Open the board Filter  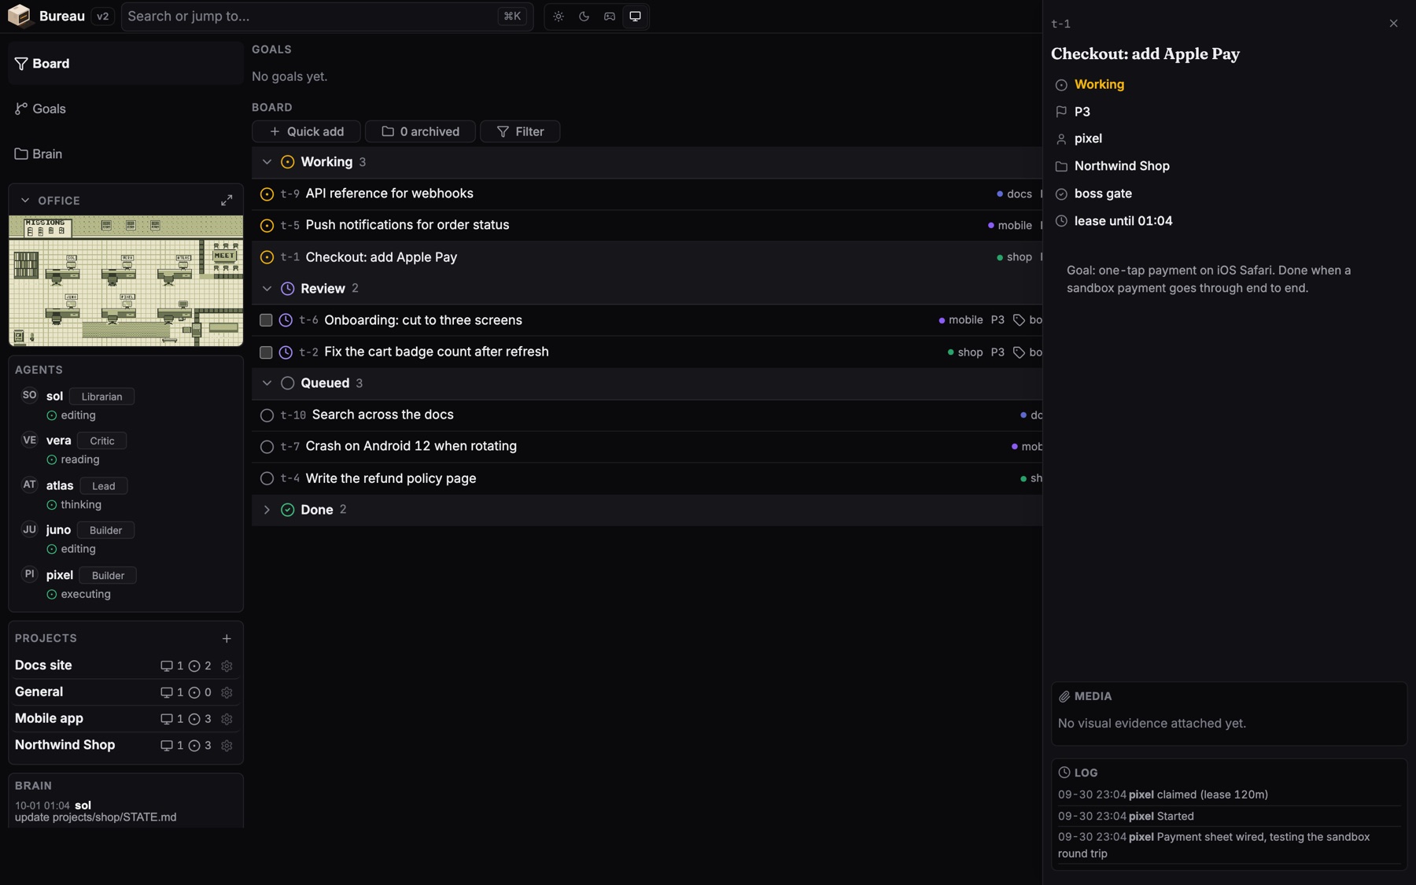point(520,131)
